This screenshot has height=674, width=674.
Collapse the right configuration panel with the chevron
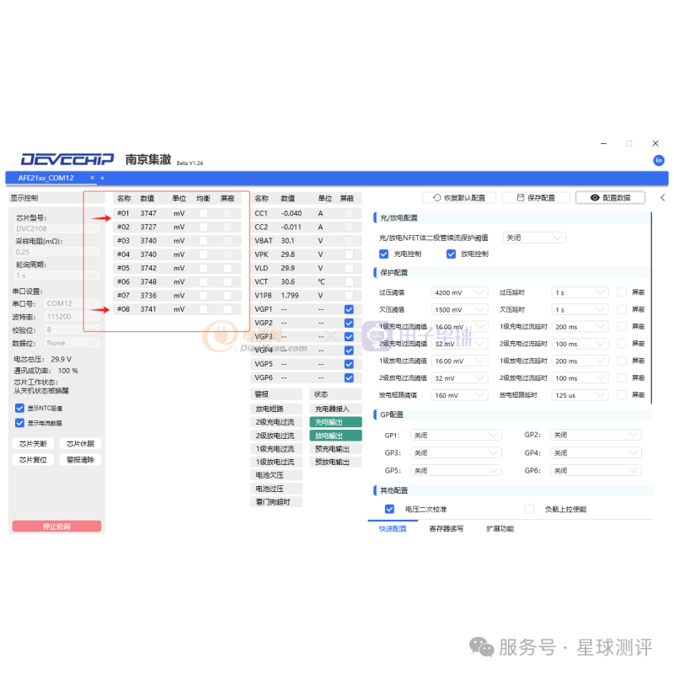click(662, 198)
